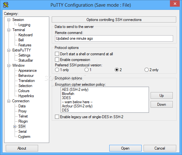Open the StatusBar category
Screen dimensions: 182x155
click(x=26, y=60)
